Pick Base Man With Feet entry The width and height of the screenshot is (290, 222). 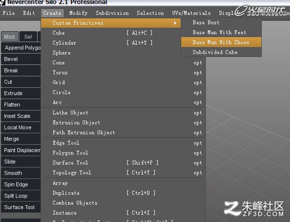(x=221, y=32)
